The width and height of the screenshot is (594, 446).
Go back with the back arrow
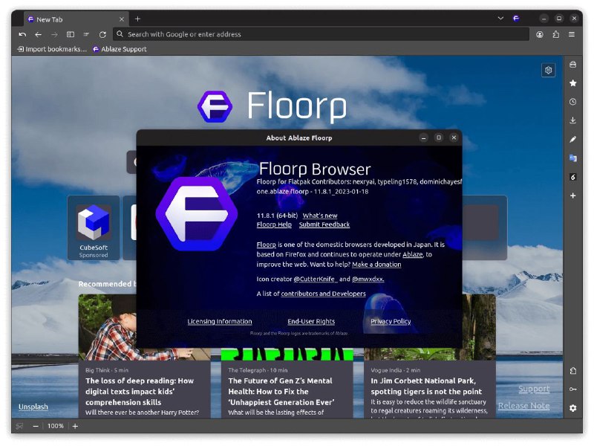point(39,34)
